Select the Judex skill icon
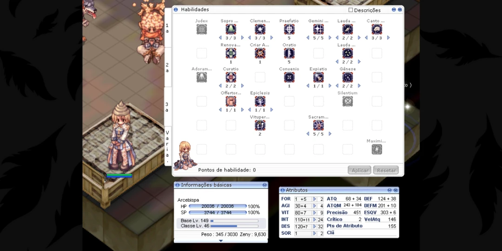 point(202,29)
